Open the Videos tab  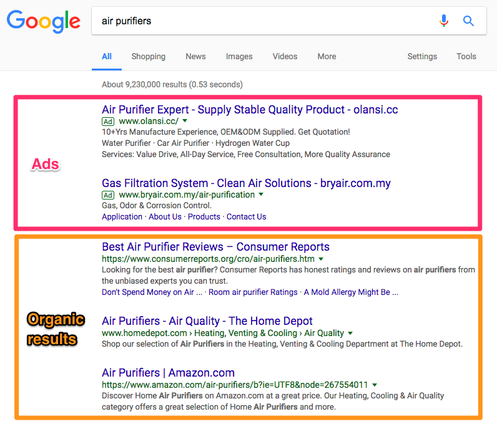coord(285,56)
